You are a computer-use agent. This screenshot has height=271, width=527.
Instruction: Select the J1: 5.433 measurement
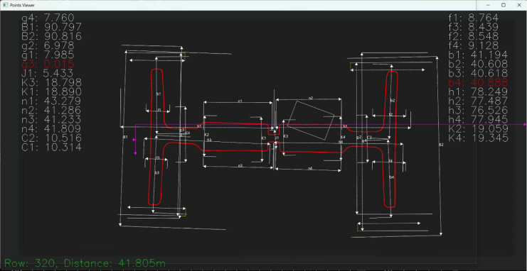pos(48,74)
